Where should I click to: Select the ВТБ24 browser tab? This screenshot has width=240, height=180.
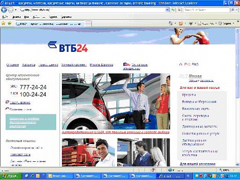tap(50, 24)
